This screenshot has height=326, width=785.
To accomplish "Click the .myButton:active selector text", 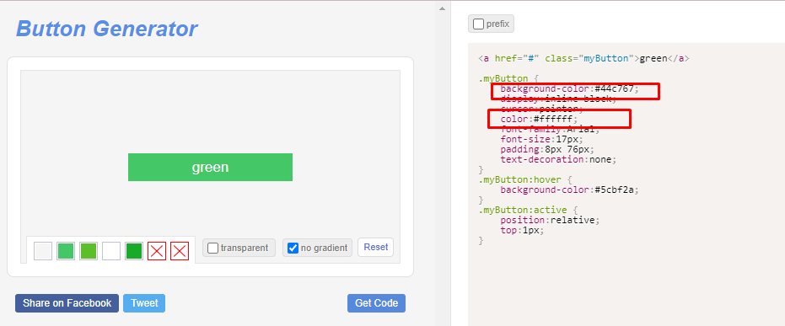I will (523, 210).
